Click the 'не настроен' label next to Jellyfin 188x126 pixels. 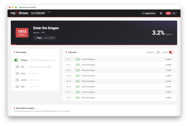(x=34, y=80)
